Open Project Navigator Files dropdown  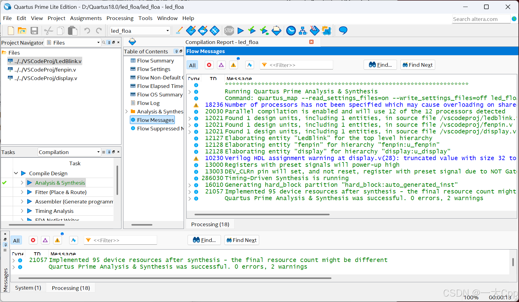73,43
